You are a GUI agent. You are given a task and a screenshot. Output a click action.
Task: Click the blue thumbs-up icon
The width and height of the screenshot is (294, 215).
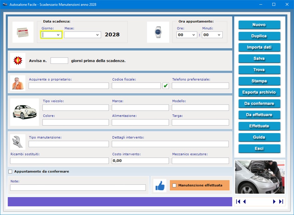pyautogui.click(x=160, y=186)
